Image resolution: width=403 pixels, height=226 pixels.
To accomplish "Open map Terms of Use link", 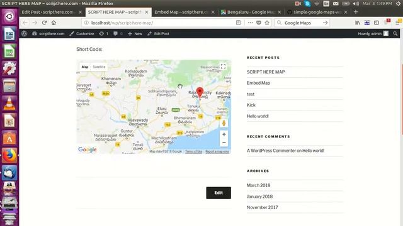I will 193,151.
